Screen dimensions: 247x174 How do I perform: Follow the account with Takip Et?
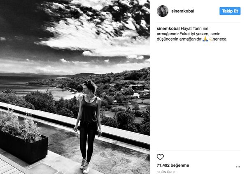coord(230,11)
